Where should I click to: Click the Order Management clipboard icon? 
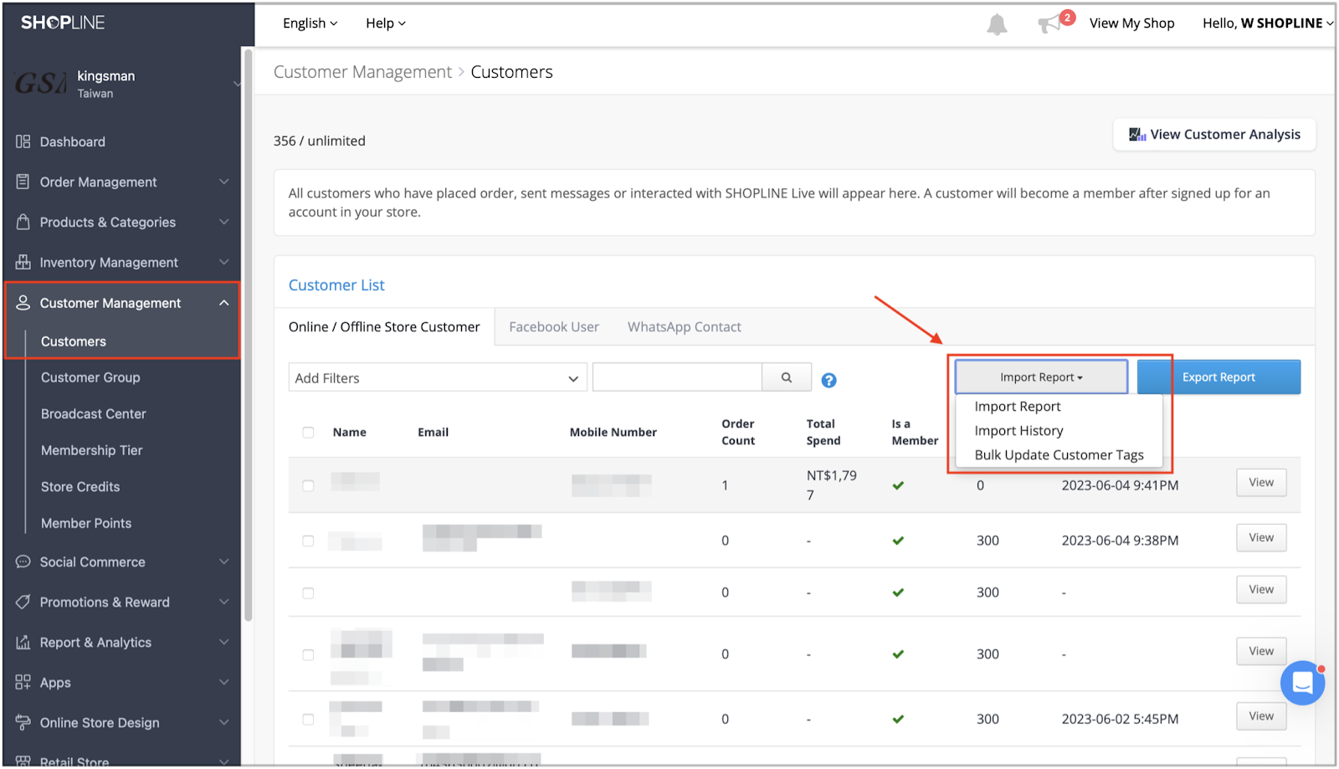[x=23, y=182]
